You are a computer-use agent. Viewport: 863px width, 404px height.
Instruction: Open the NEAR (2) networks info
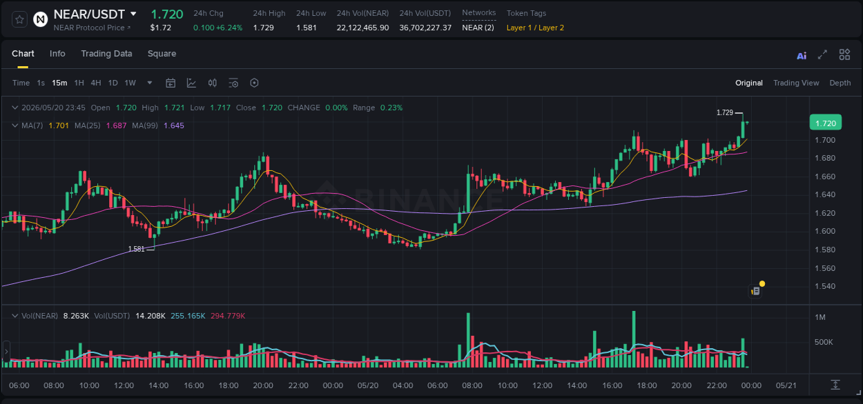pos(478,28)
